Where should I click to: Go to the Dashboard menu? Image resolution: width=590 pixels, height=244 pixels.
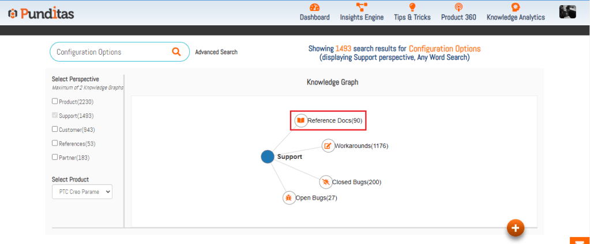(314, 13)
